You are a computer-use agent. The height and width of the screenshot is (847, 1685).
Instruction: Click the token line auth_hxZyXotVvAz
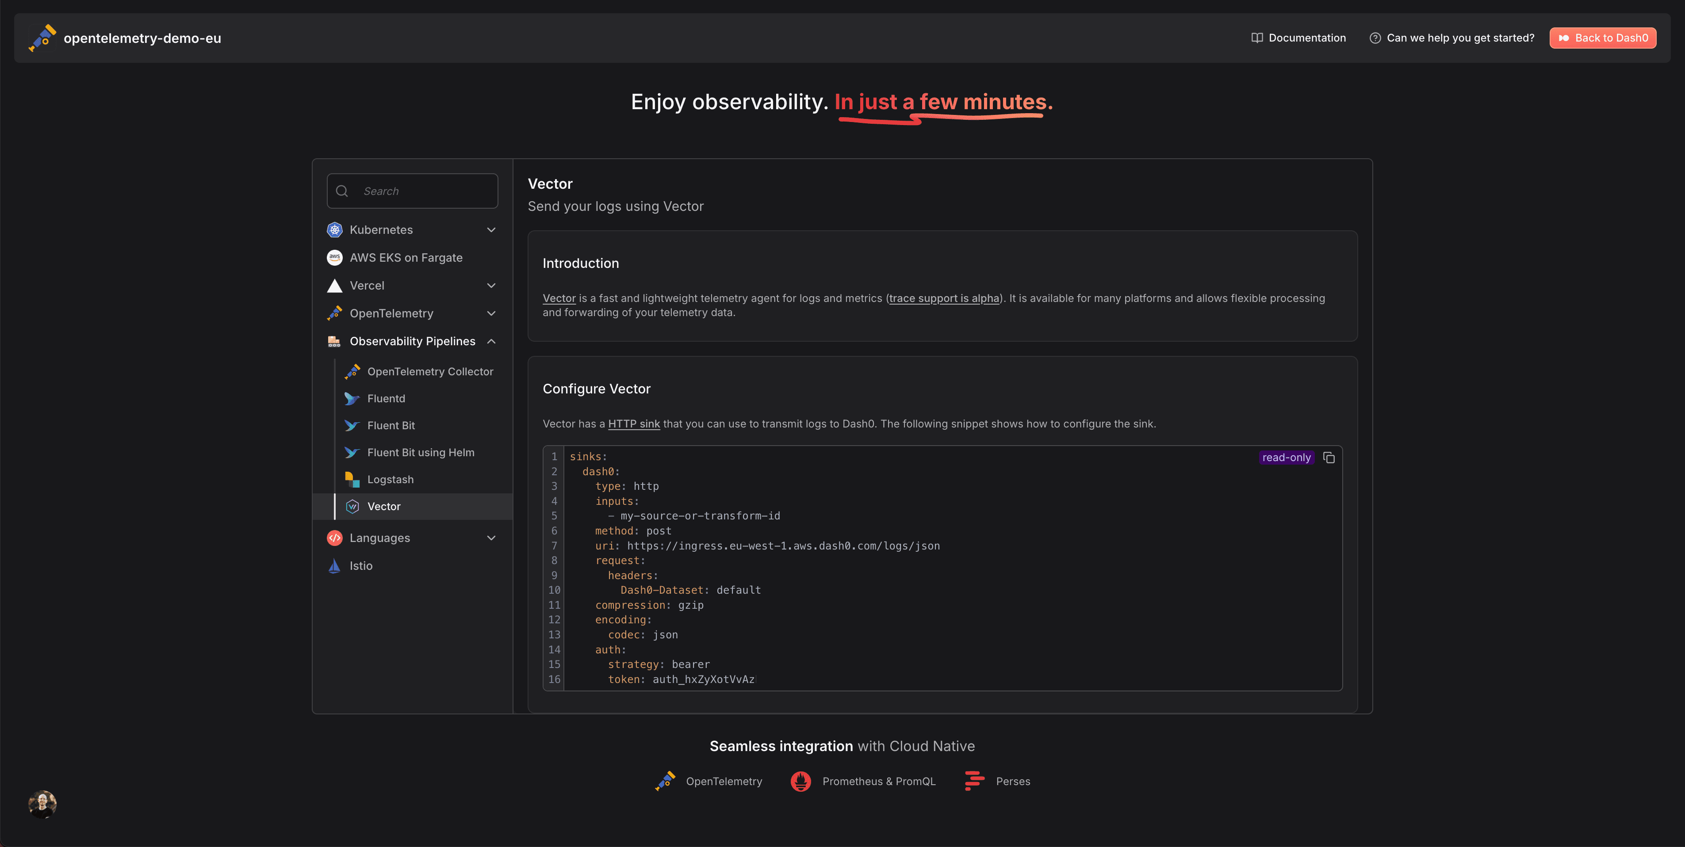681,679
